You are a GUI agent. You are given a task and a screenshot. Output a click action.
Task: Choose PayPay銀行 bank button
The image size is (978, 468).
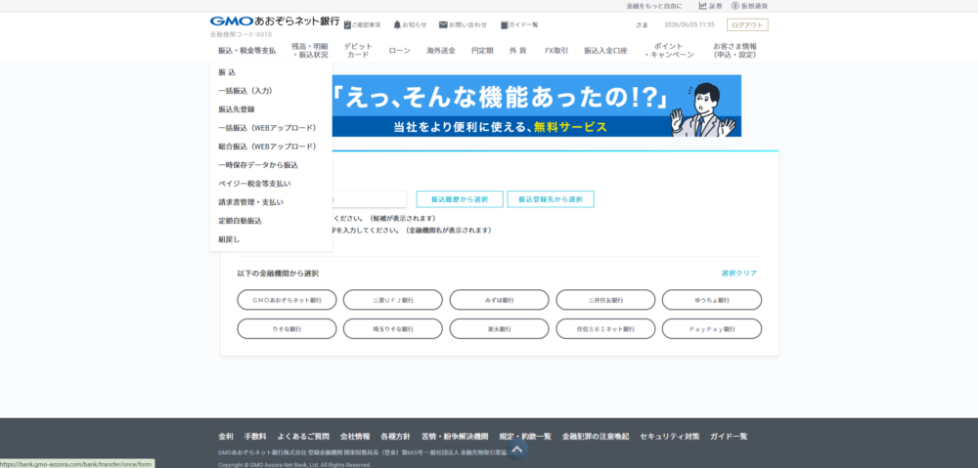[712, 329]
